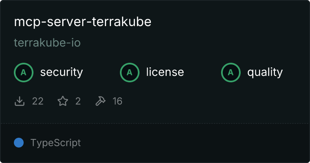The height and width of the screenshot is (163, 310).
Task: Visit the terrakube-io author link
Action: tap(47, 43)
